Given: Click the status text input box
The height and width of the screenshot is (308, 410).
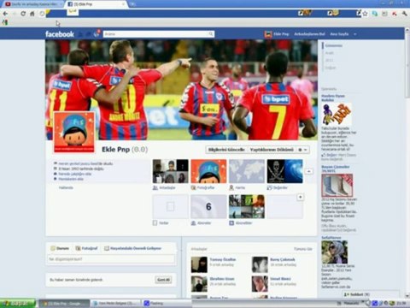Looking at the screenshot, I should click(111, 259).
